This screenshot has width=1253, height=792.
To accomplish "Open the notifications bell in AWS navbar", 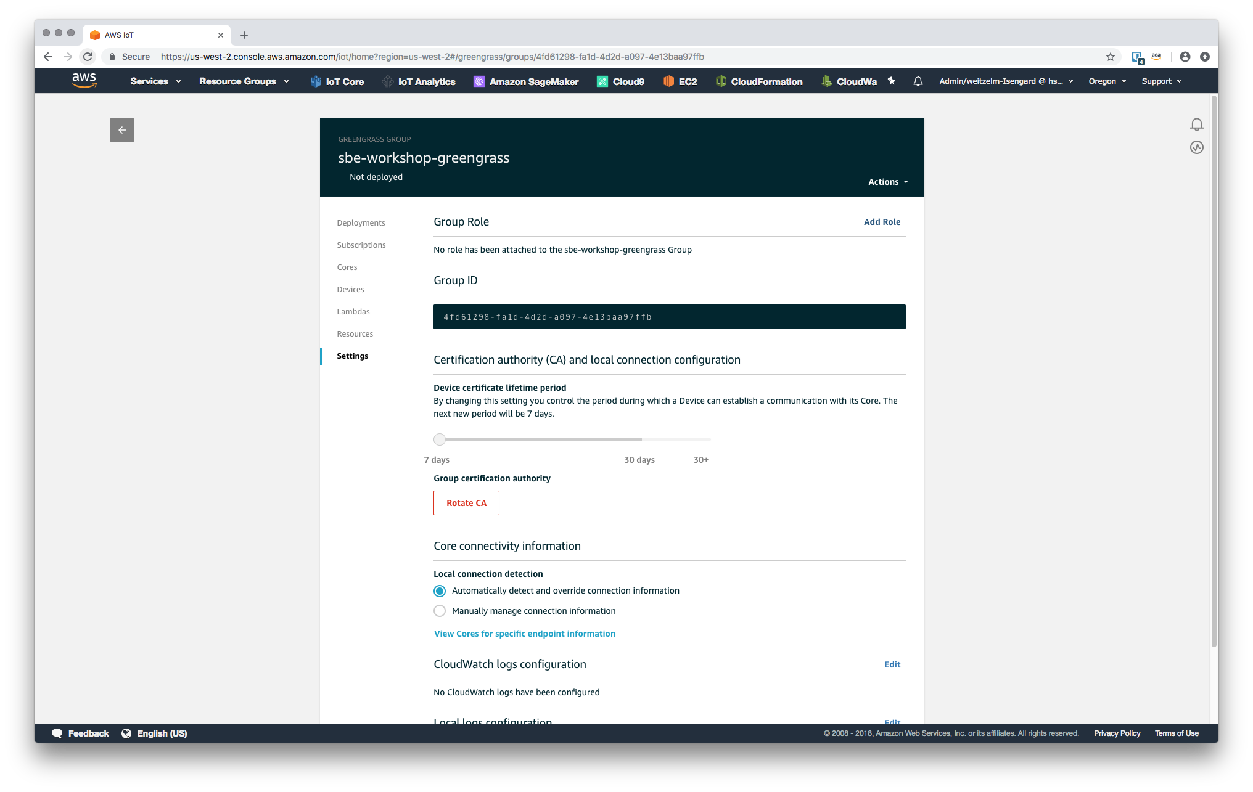I will tap(918, 81).
